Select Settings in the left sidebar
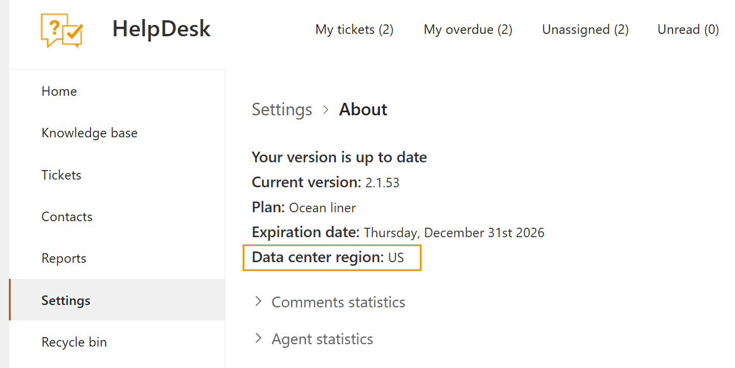Image resolution: width=735 pixels, height=368 pixels. point(65,300)
